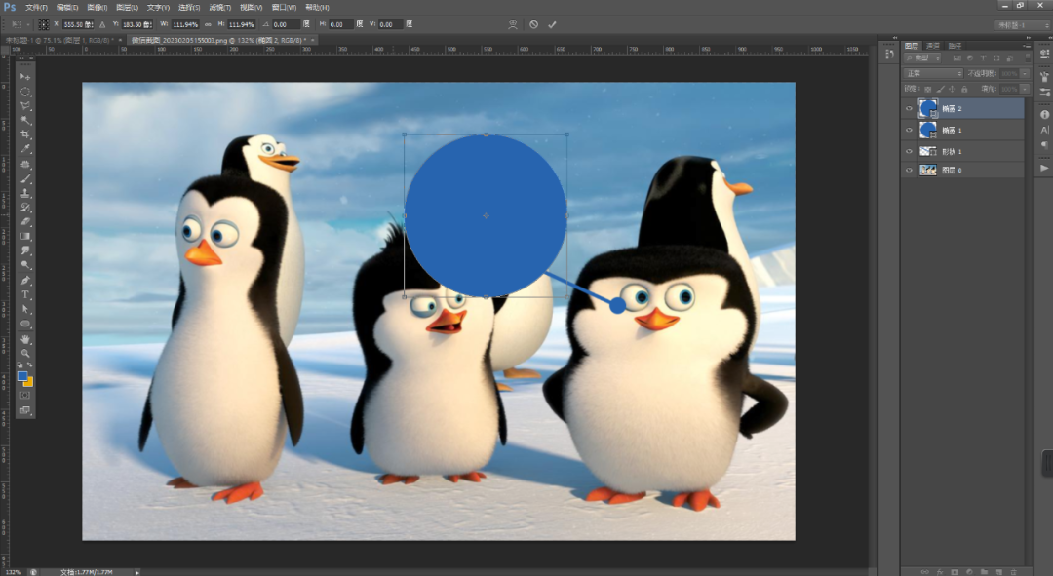Toggle relative positioning triangle between X and Y
This screenshot has width=1053, height=576.
pyautogui.click(x=102, y=24)
